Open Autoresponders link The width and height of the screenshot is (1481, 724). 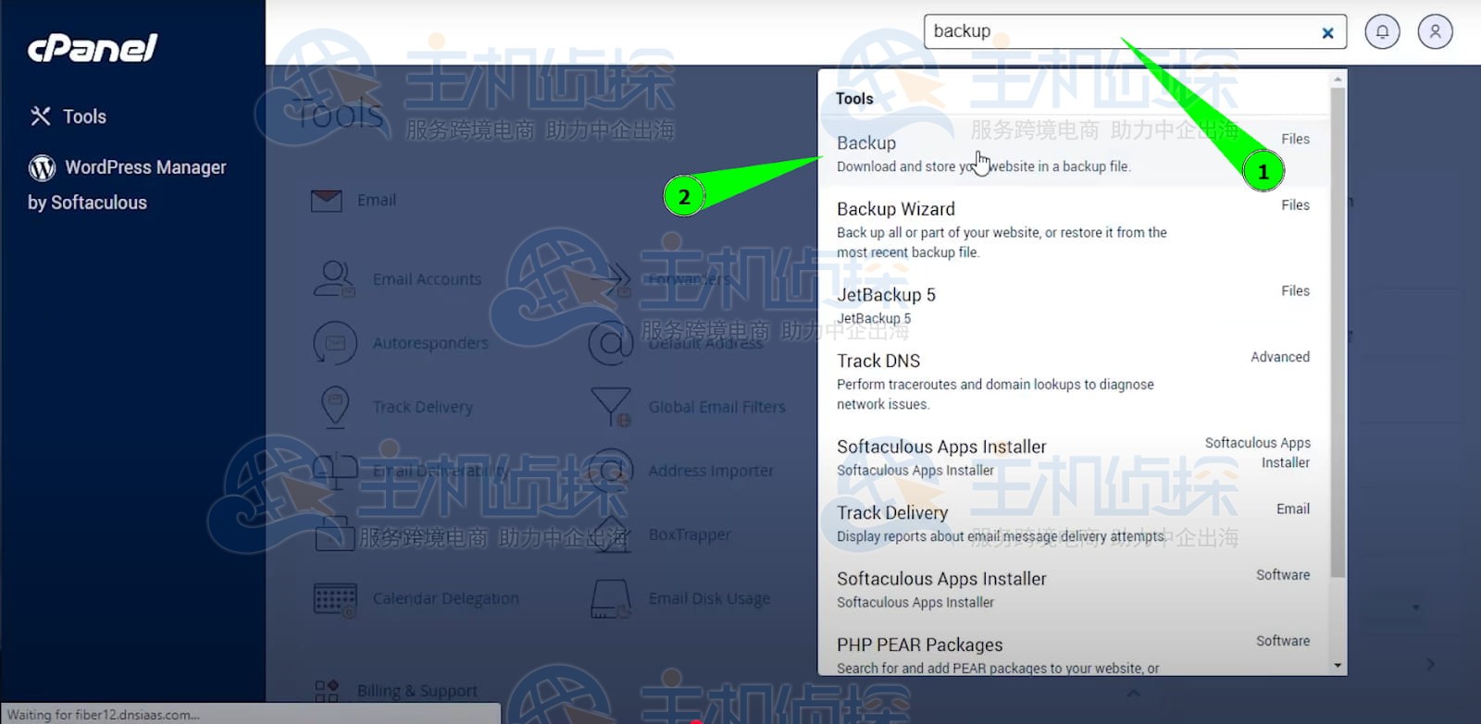point(430,343)
